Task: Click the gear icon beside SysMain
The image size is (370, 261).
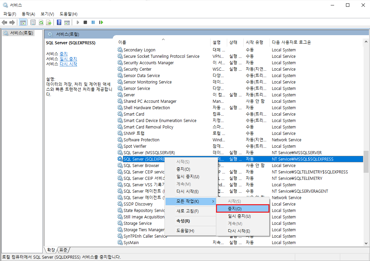Action: tap(120, 243)
